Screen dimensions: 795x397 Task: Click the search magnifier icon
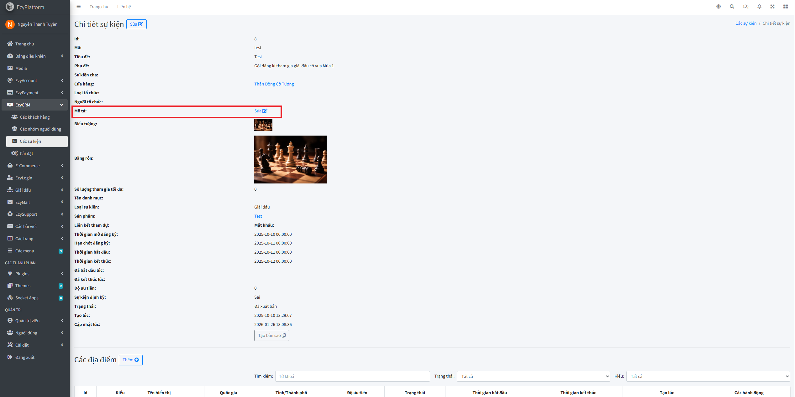coord(732,7)
